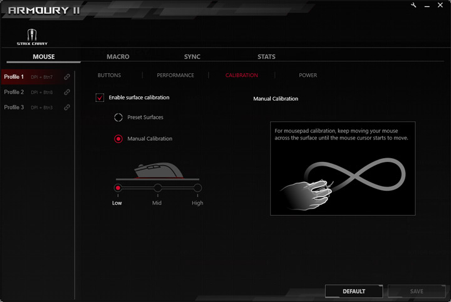Click the Armoury II logo title
This screenshot has height=302, width=451.
44,11
